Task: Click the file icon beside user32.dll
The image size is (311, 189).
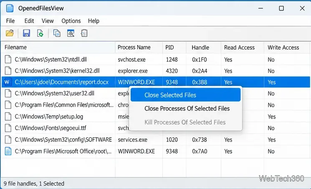Action: pyautogui.click(x=8, y=93)
